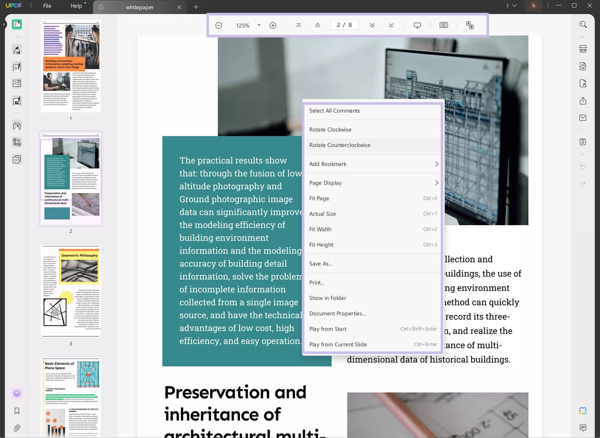Choose Print... from context menu
This screenshot has width=600, height=438.
click(x=373, y=282)
